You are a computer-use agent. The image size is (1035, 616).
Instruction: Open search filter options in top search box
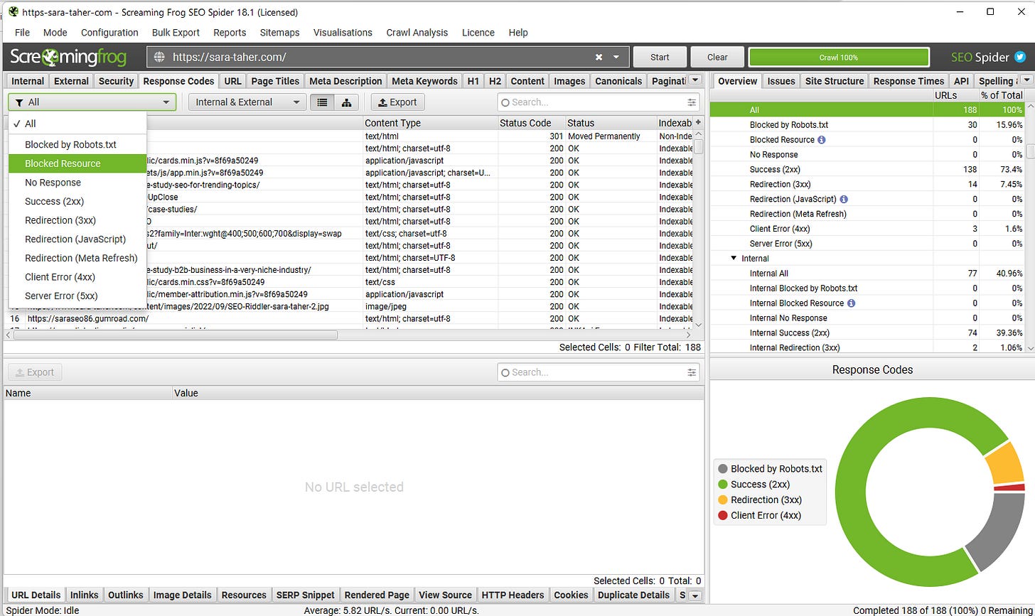pyautogui.click(x=692, y=102)
